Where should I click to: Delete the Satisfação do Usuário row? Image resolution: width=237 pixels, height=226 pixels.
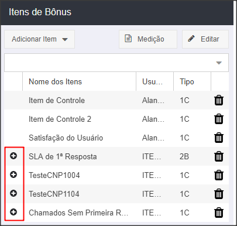[x=219, y=138]
